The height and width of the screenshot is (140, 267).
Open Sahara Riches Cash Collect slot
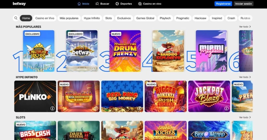coord(166,130)
